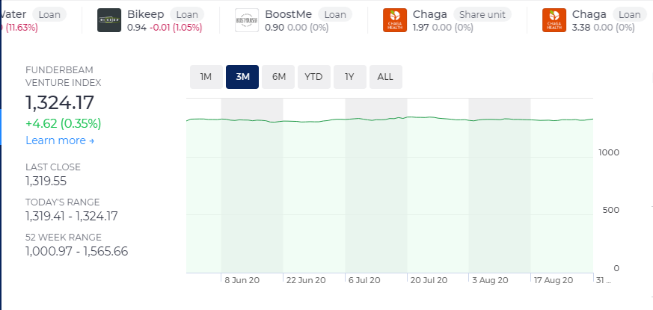This screenshot has width=653, height=310.
Task: Open Chaga Share unit logo
Action: point(395,20)
